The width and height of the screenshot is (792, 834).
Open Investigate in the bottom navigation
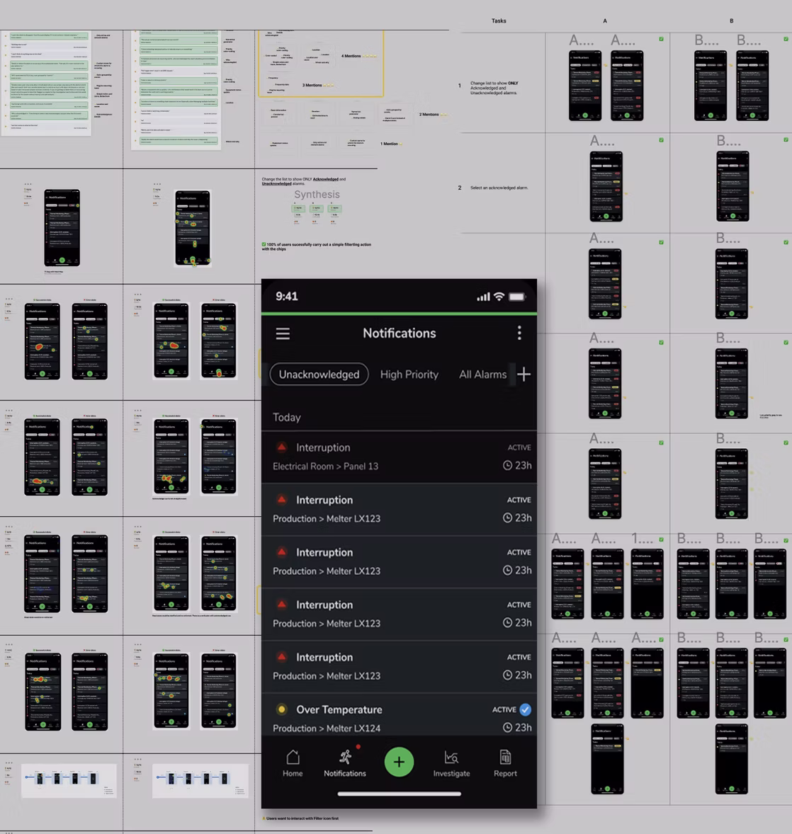pyautogui.click(x=451, y=763)
